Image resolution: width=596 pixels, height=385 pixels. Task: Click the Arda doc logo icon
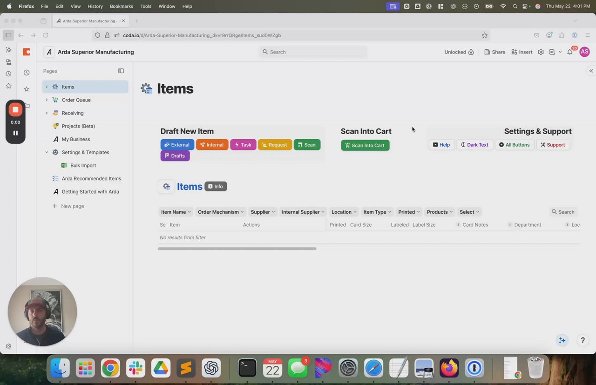[x=49, y=52]
